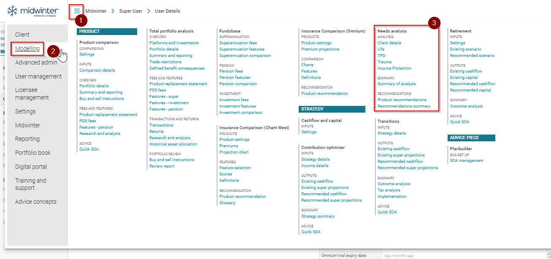Select Features - investment link
Screen dimensions: 551x259
(169, 103)
